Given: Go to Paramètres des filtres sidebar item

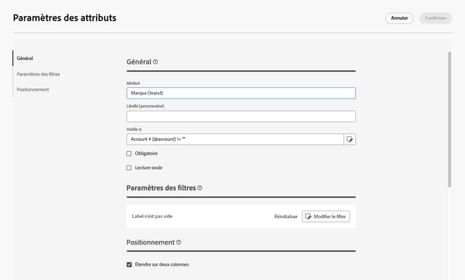Looking at the screenshot, I should 38,74.
